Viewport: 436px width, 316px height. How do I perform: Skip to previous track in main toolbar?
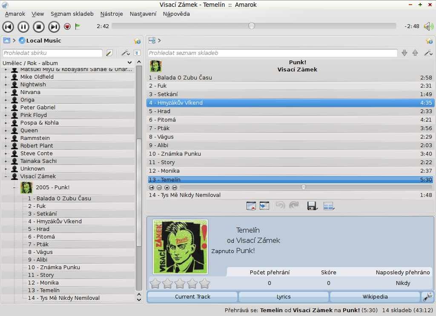tap(8, 27)
